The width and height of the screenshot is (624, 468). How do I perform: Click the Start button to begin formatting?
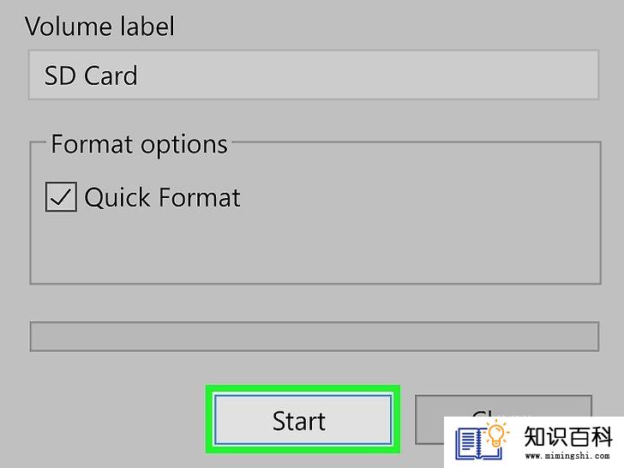[x=303, y=419]
